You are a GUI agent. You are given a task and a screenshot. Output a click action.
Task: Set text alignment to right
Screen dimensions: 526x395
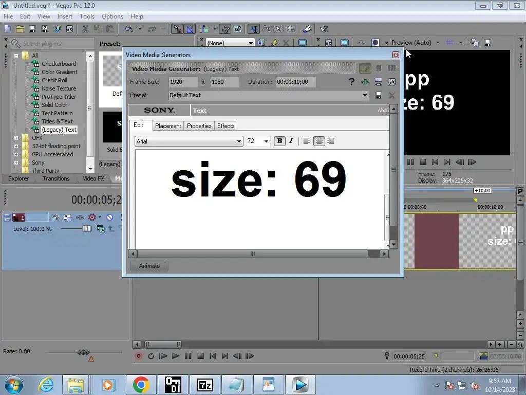point(330,141)
